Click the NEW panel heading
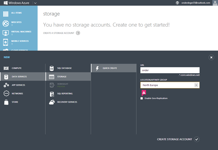218x150 pixels. (x=7, y=57)
